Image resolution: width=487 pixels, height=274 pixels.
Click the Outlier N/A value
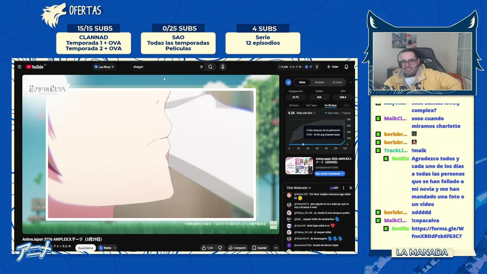coord(319,97)
